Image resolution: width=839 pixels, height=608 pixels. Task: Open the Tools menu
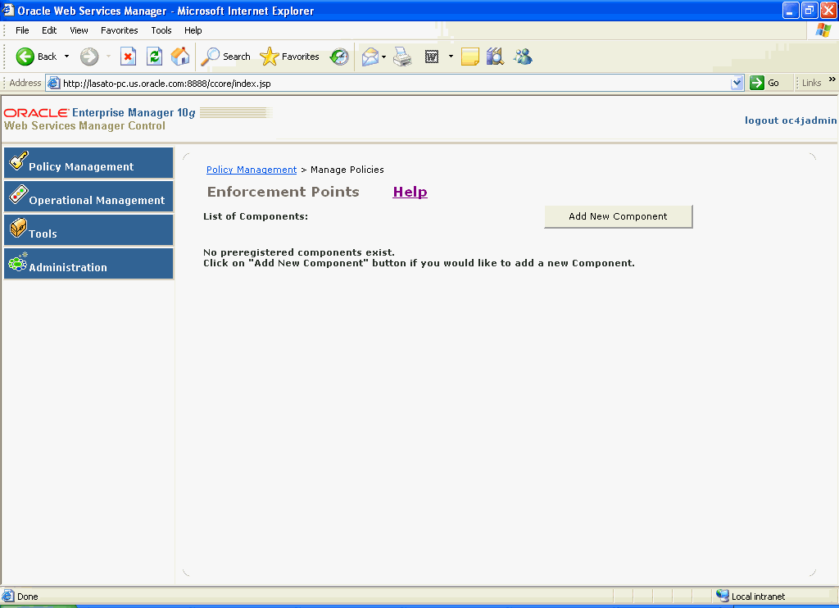pos(161,30)
